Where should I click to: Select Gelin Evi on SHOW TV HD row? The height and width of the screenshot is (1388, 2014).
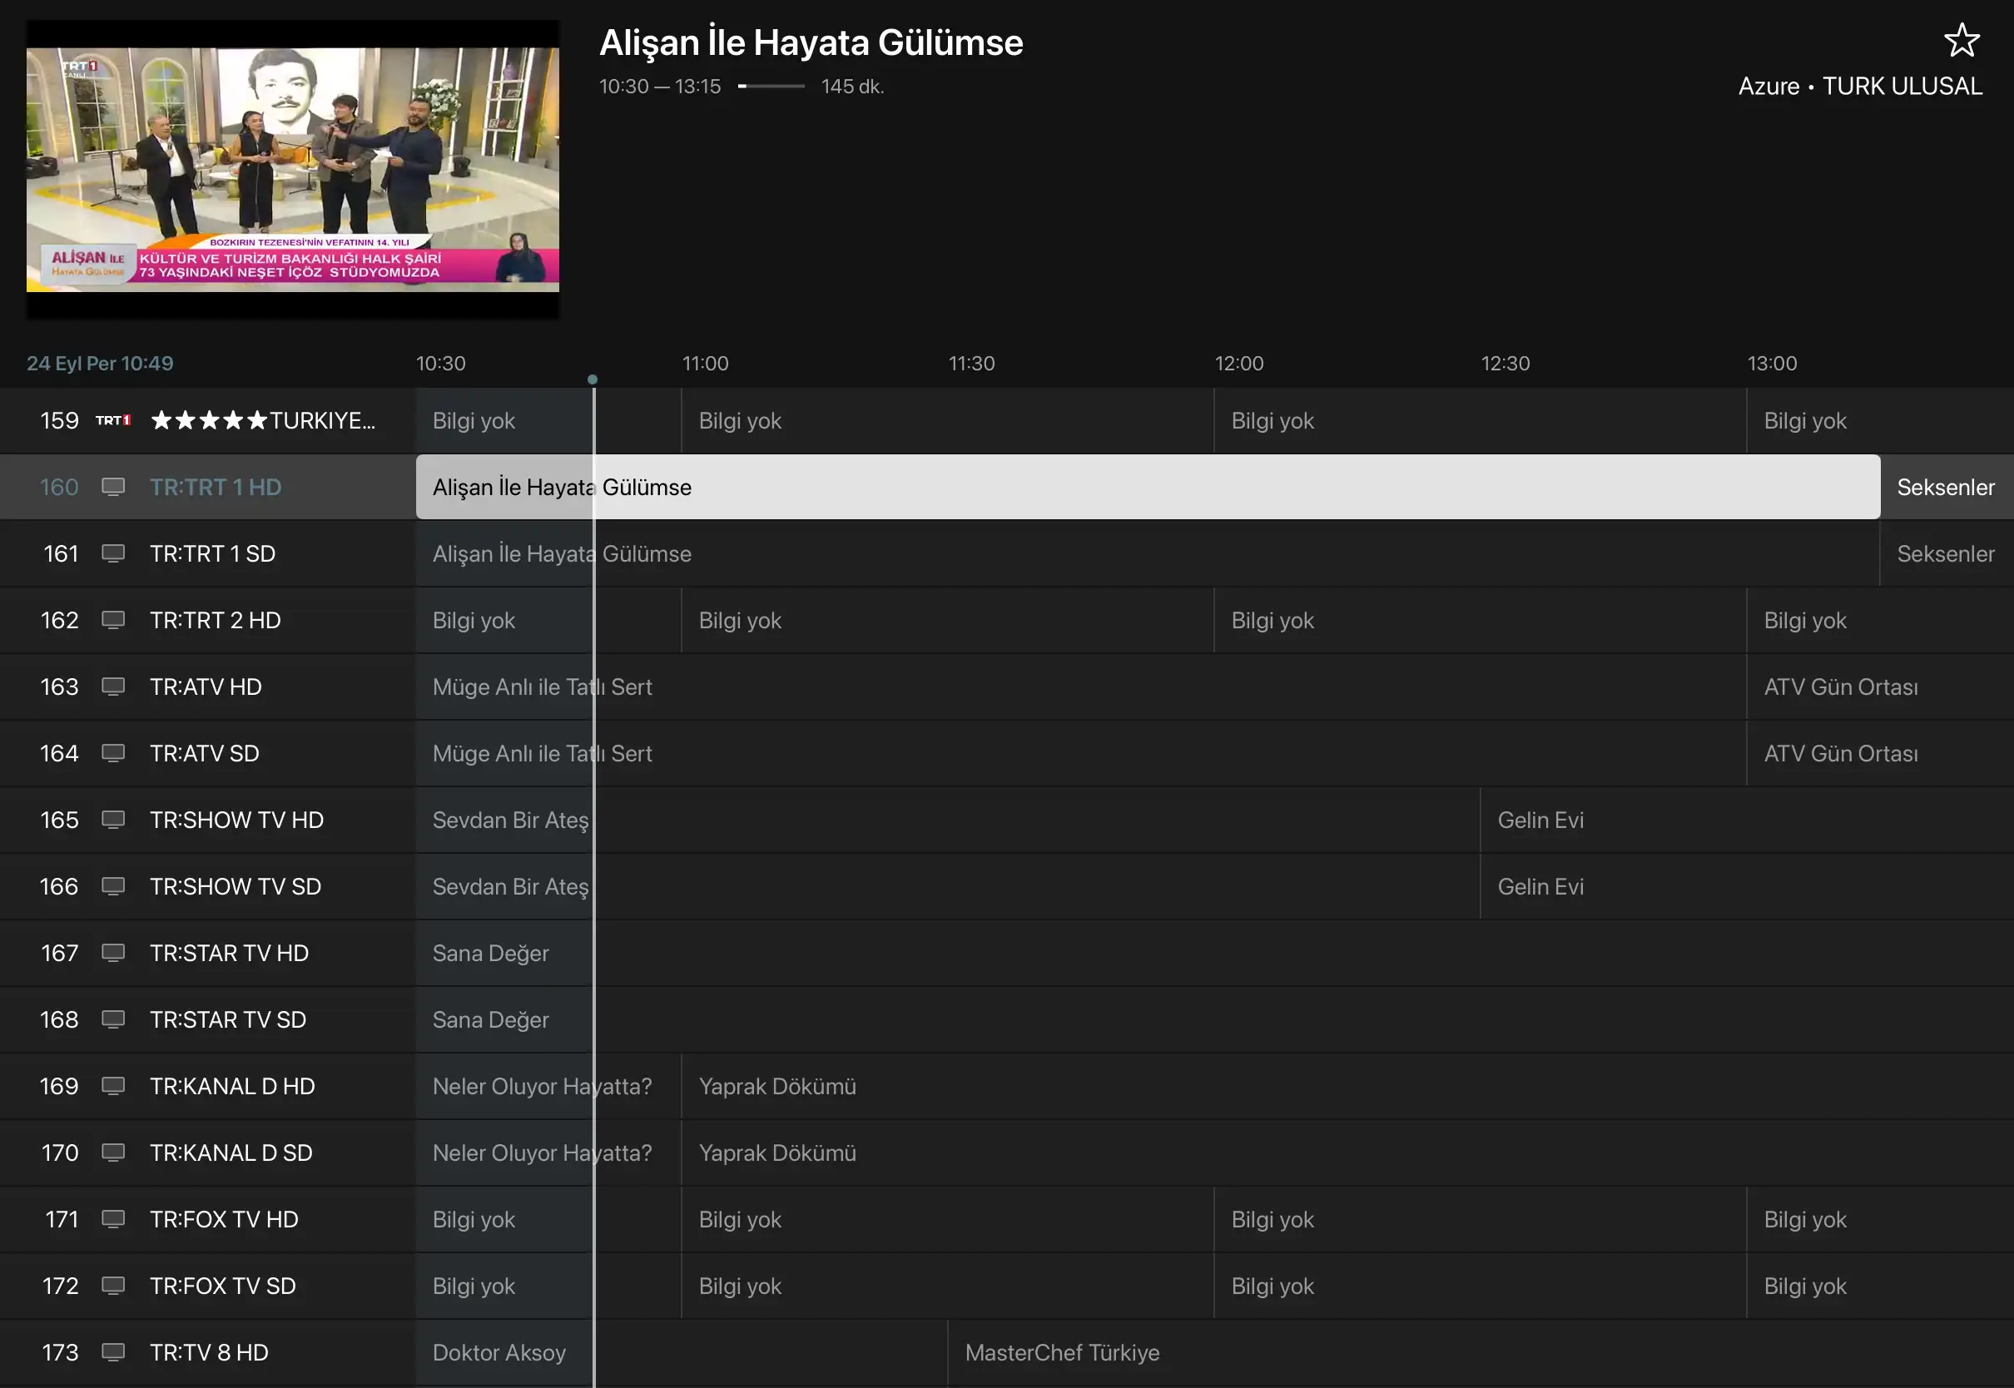click(x=1747, y=820)
